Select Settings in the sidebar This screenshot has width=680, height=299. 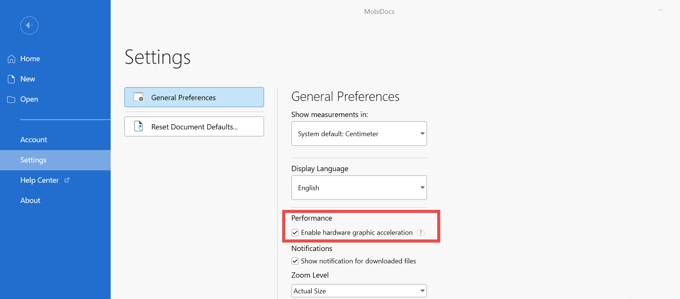coord(55,160)
